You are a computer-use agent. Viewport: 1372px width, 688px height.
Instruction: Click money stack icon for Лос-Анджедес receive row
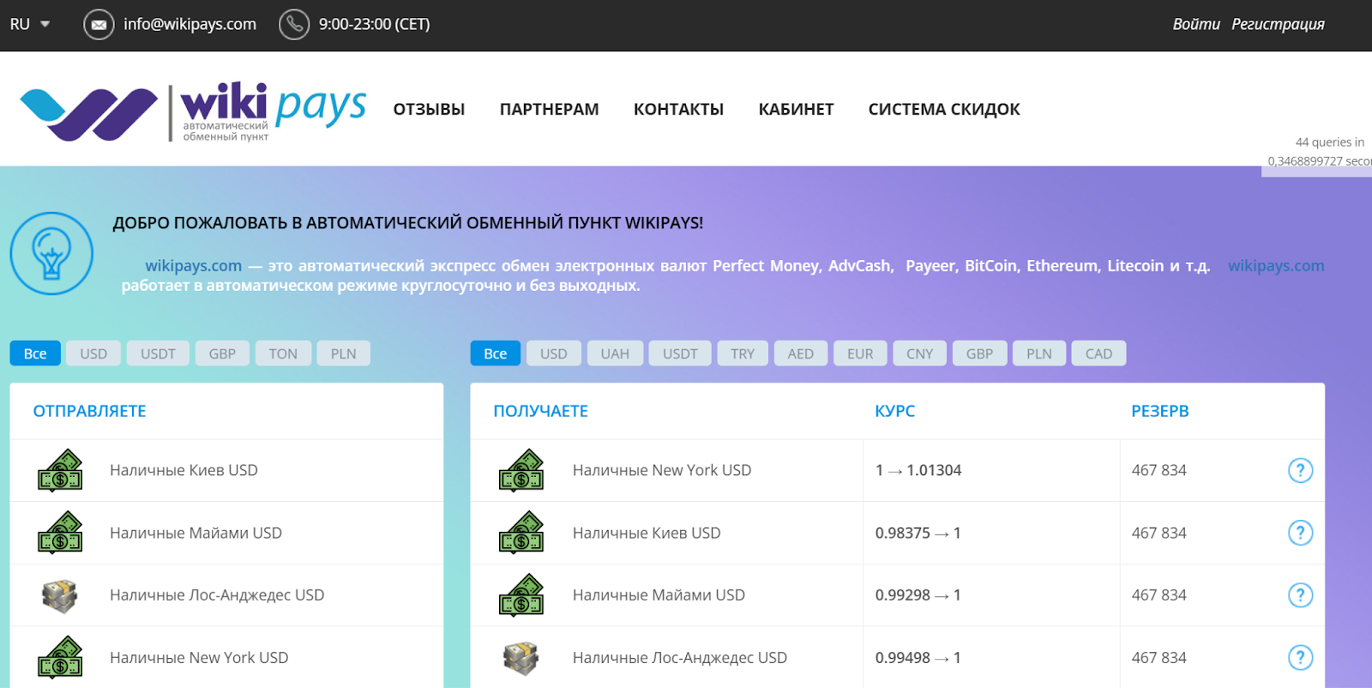point(521,658)
